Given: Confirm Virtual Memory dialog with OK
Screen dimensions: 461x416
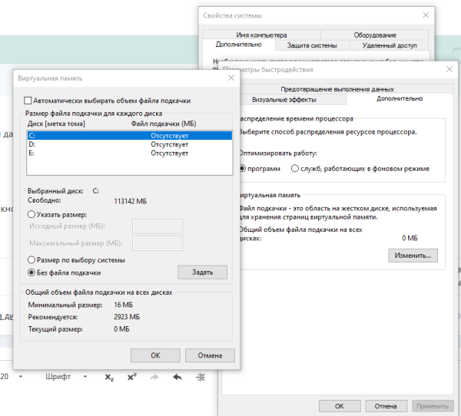Looking at the screenshot, I should (155, 355).
